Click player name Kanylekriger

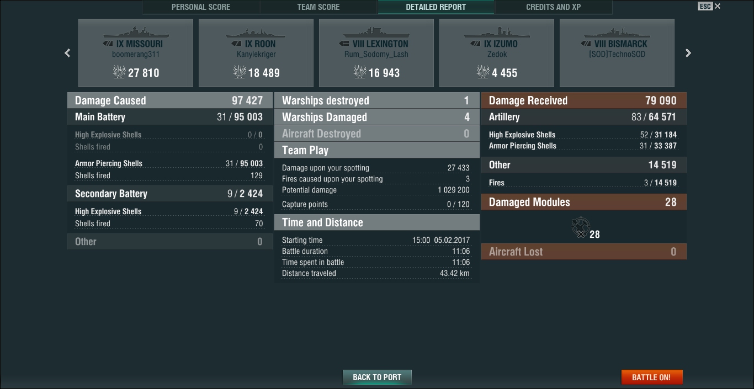click(x=256, y=54)
